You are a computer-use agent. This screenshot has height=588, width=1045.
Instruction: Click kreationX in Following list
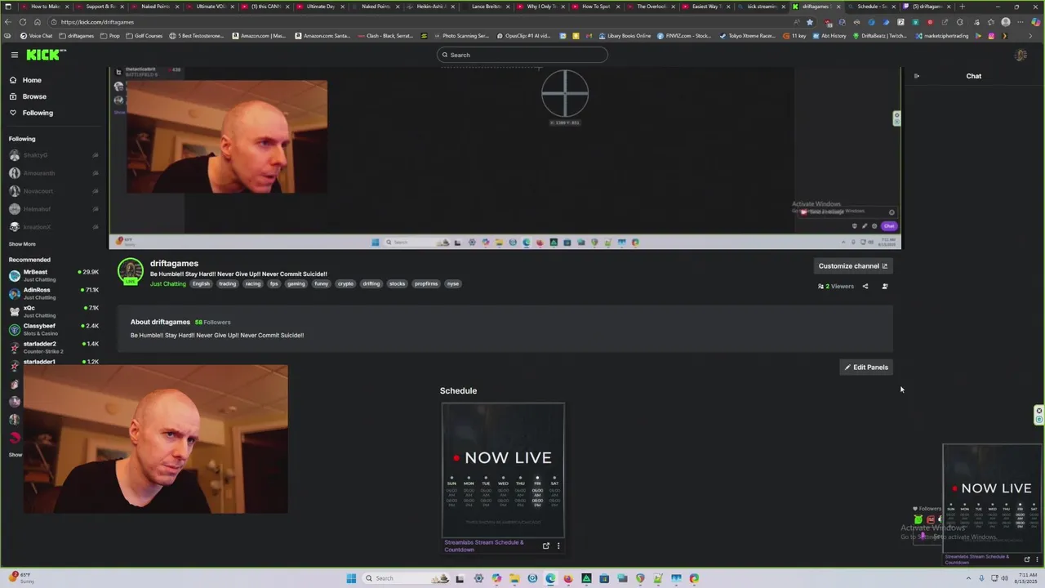[x=53, y=227]
